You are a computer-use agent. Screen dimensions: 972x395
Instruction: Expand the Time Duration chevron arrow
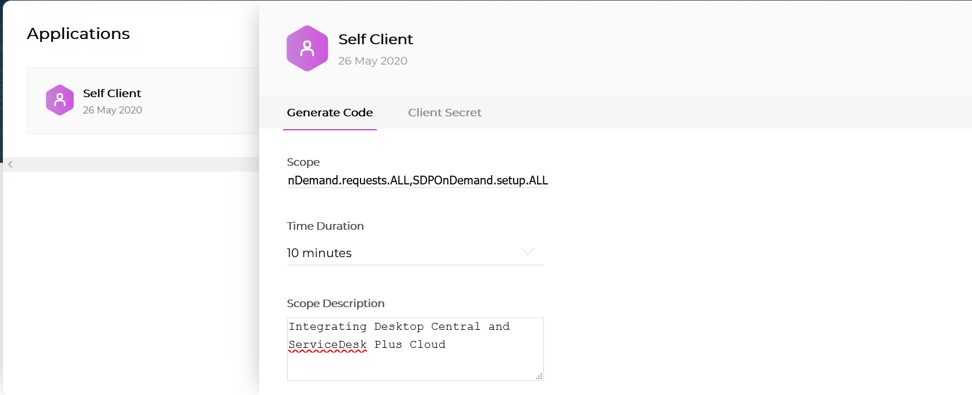(527, 251)
